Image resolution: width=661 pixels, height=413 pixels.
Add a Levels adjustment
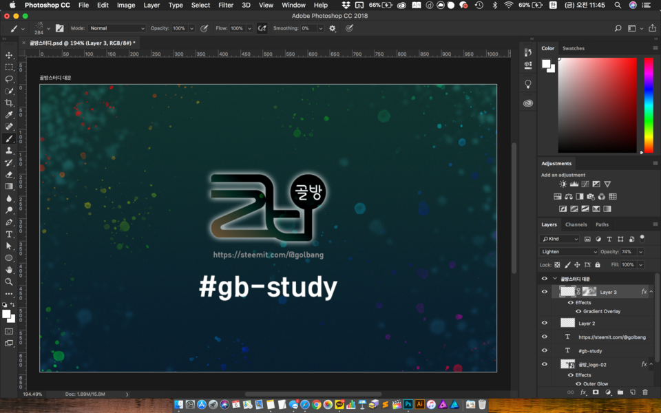click(x=574, y=184)
